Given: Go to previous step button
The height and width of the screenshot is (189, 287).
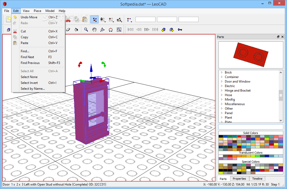Looking at the screenshot, I should [x=139, y=30].
